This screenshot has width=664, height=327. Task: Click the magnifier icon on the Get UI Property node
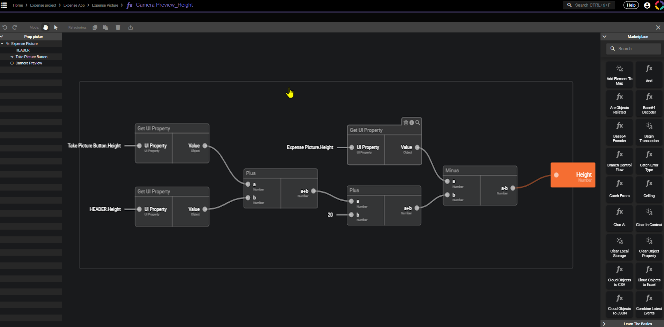coord(418,123)
